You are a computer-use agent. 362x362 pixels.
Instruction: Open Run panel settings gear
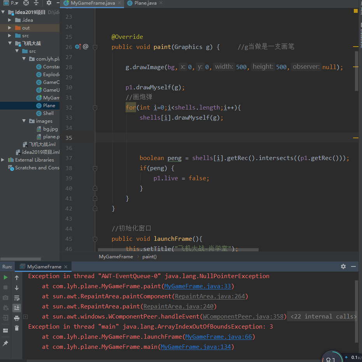(343, 266)
